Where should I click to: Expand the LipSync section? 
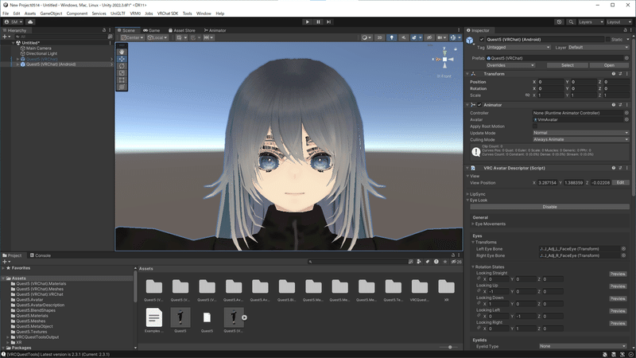pyautogui.click(x=467, y=194)
